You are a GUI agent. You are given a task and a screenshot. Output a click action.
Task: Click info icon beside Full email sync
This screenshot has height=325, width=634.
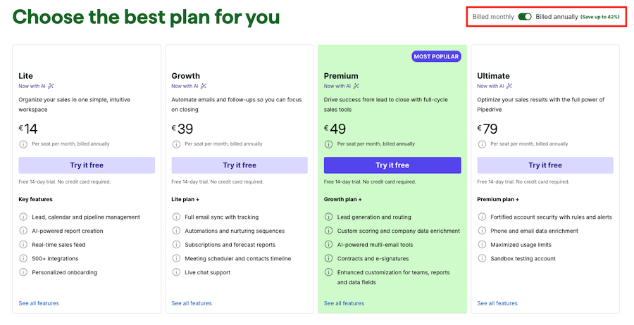pyautogui.click(x=176, y=217)
